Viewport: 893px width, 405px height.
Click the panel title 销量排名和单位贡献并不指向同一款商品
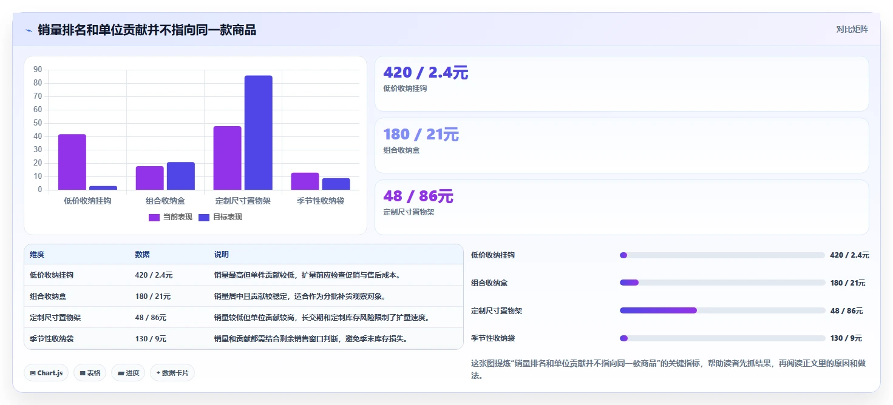click(x=147, y=30)
